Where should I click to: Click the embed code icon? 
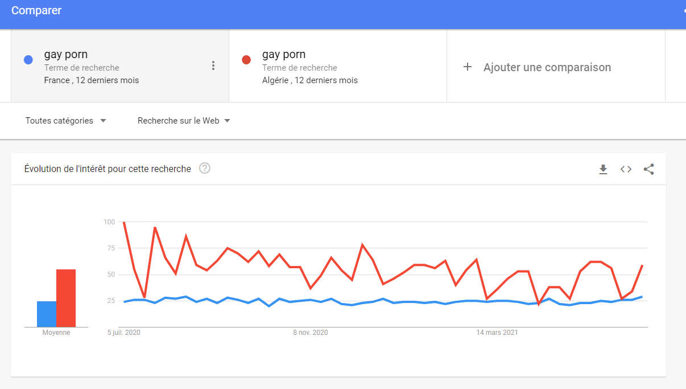(x=626, y=169)
